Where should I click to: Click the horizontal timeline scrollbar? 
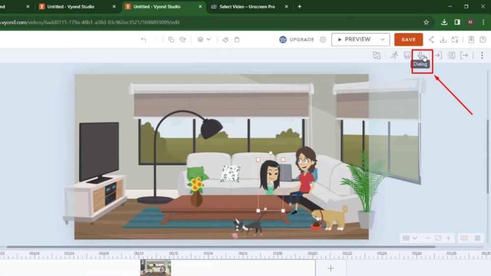click(221, 247)
